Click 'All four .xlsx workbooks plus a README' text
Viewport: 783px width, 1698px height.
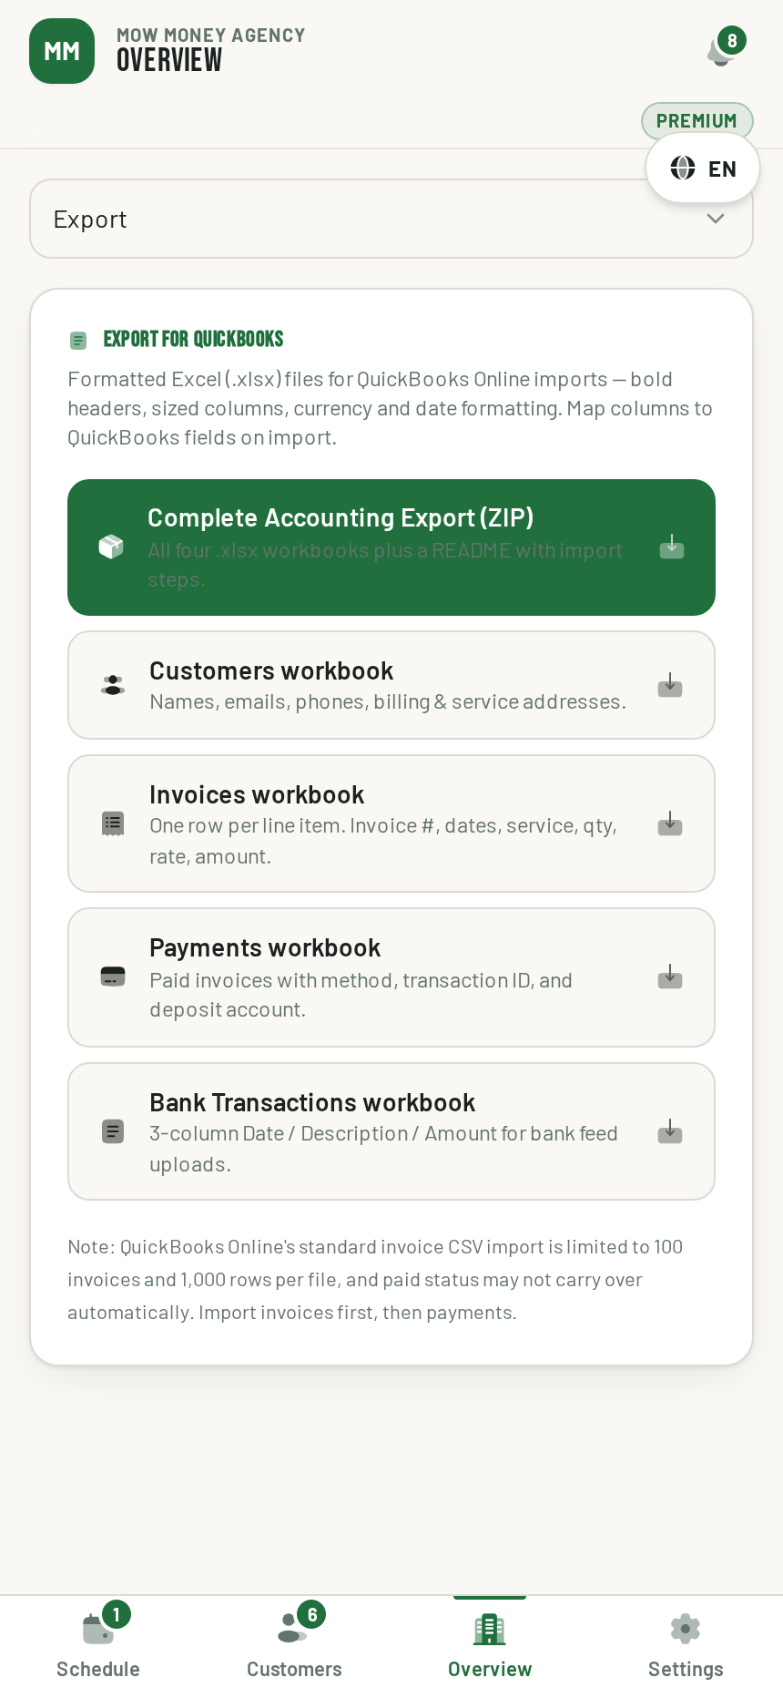click(385, 565)
